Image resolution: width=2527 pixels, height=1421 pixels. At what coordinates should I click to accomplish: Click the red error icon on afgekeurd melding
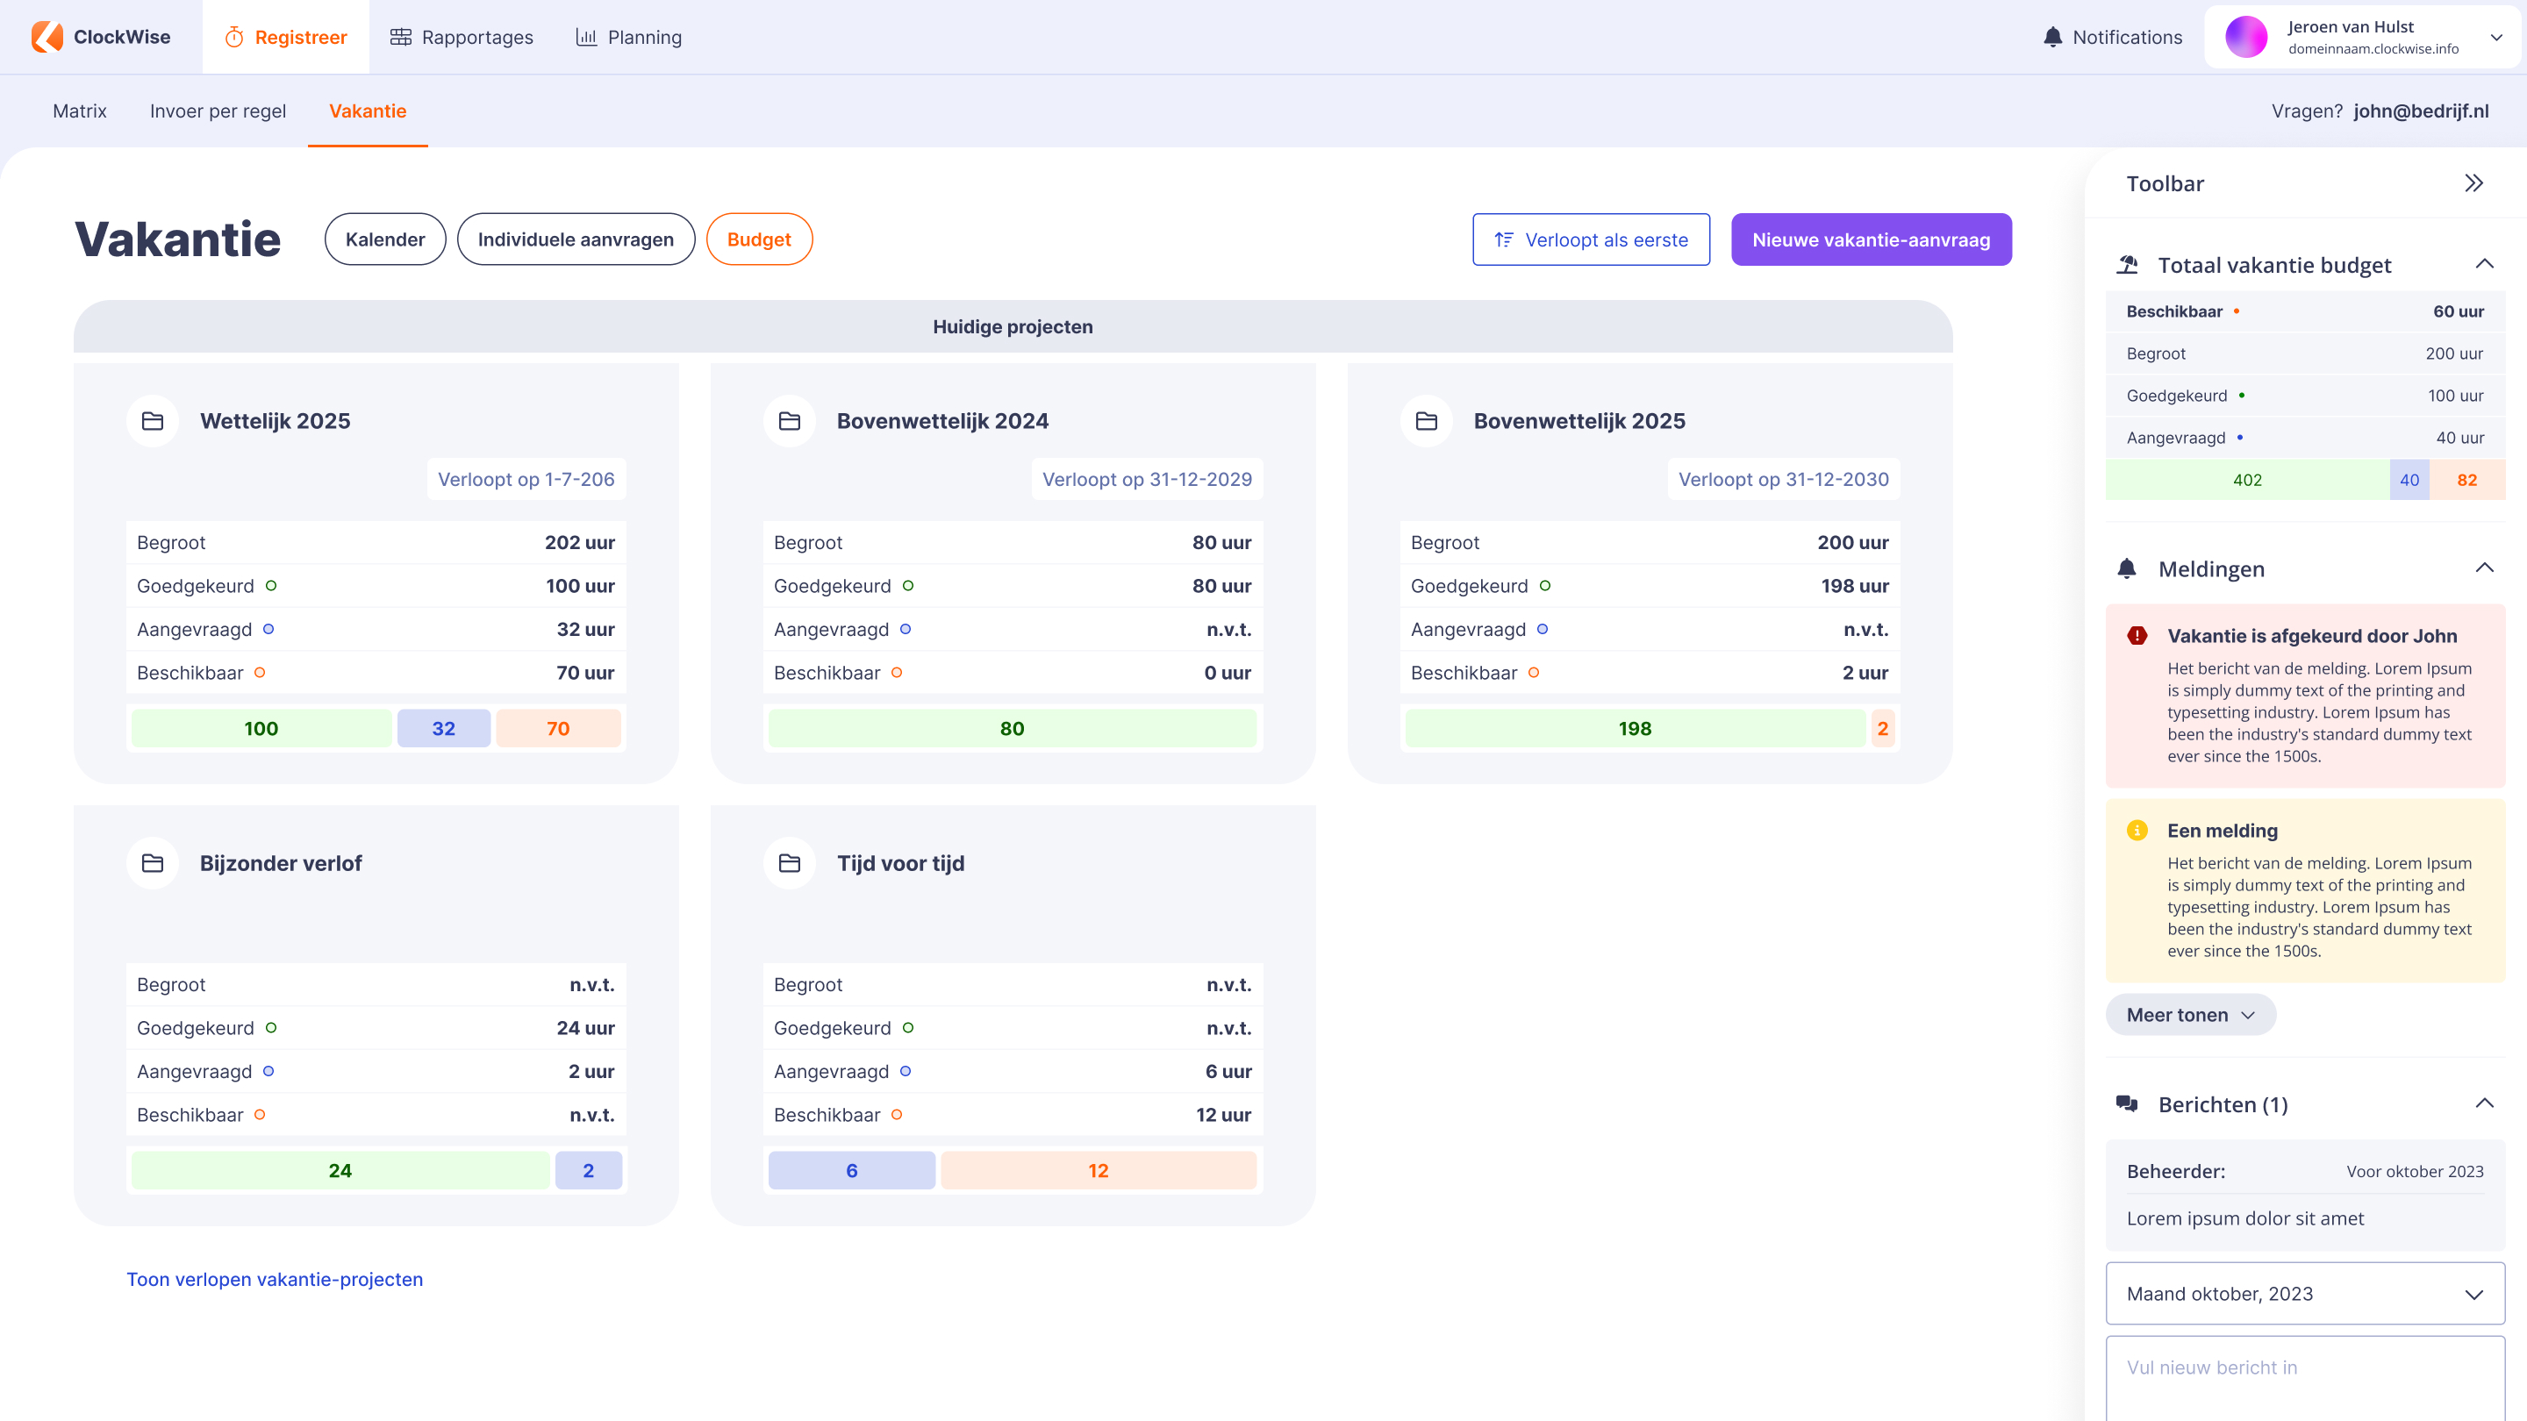pyautogui.click(x=2137, y=635)
